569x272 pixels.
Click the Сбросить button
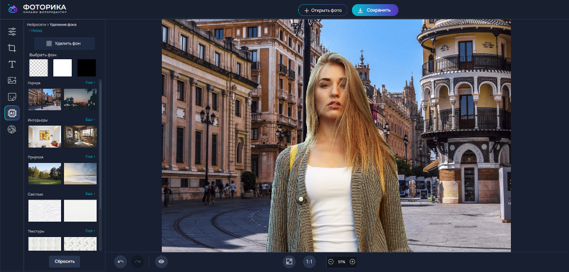(65, 261)
